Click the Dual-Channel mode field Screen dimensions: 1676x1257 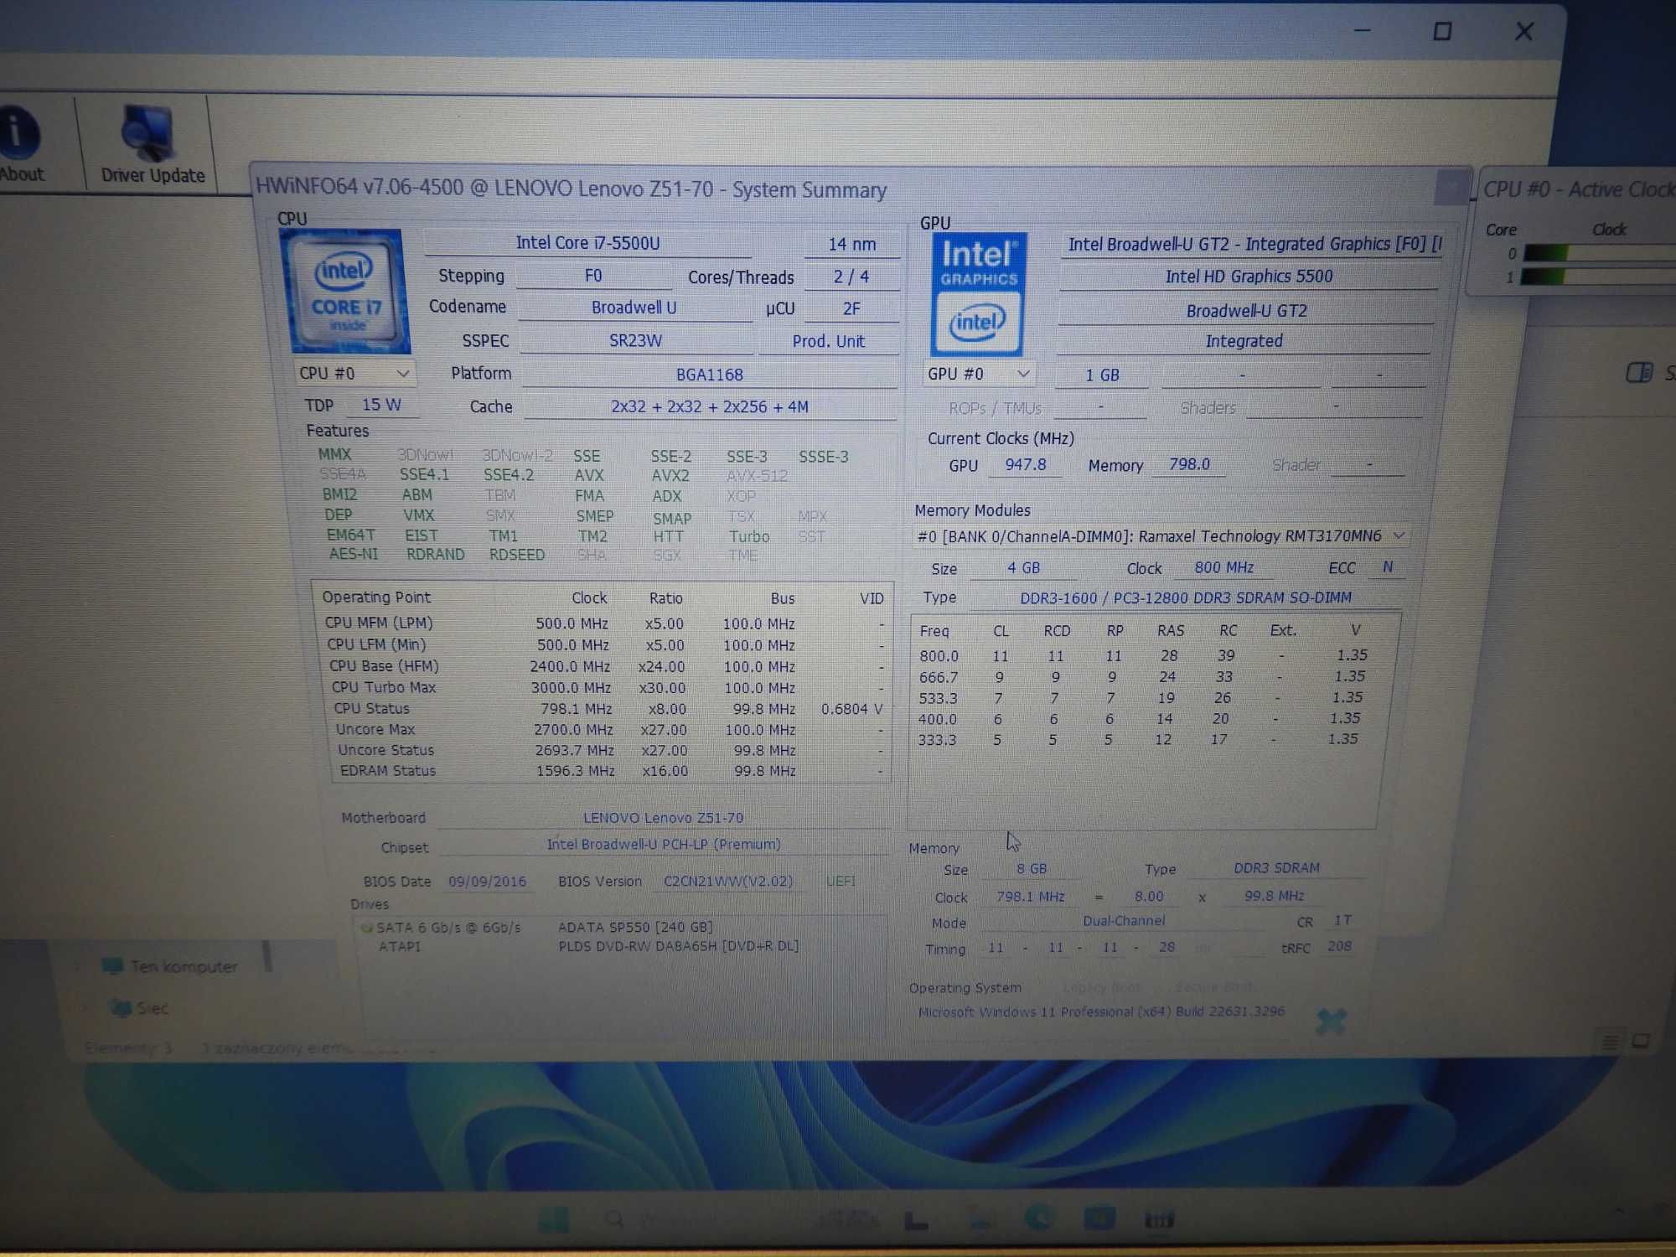pyautogui.click(x=1124, y=921)
